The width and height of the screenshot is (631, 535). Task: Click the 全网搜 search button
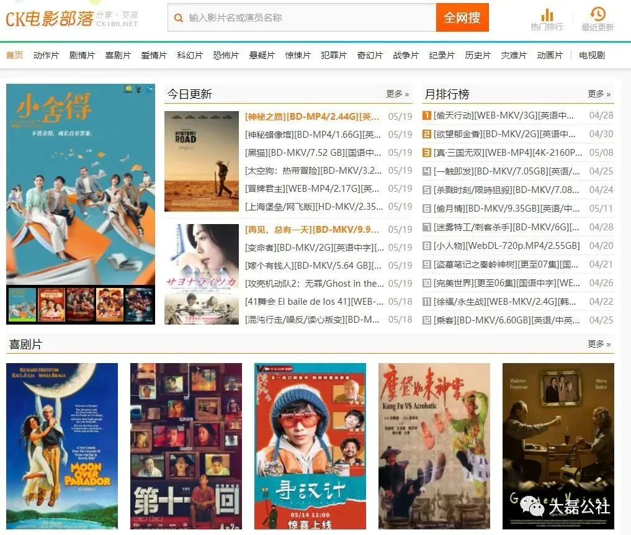click(462, 17)
